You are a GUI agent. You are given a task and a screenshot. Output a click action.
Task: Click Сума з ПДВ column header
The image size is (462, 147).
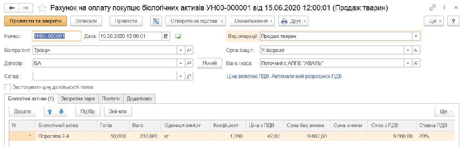pyautogui.click(x=392, y=125)
